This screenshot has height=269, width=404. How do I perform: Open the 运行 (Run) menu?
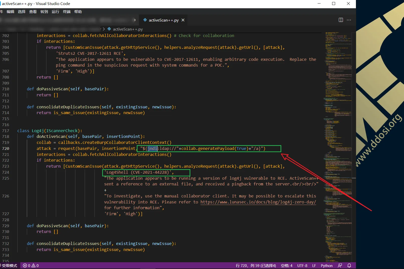[x=55, y=12]
